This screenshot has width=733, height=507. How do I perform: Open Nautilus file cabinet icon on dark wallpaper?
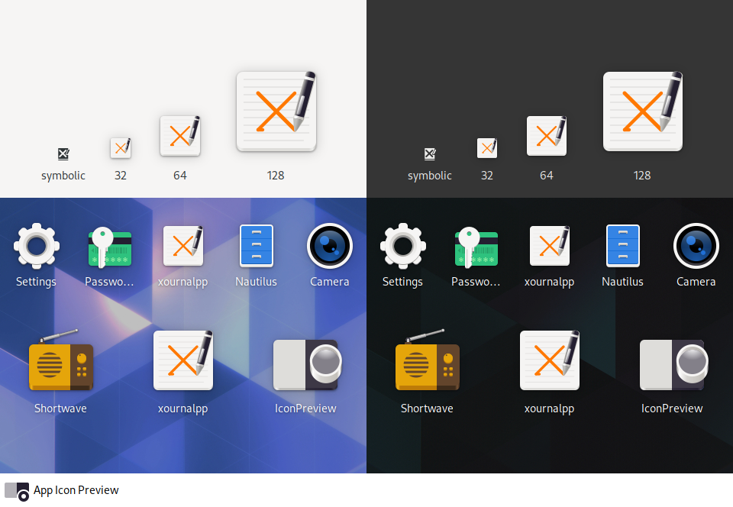click(623, 246)
